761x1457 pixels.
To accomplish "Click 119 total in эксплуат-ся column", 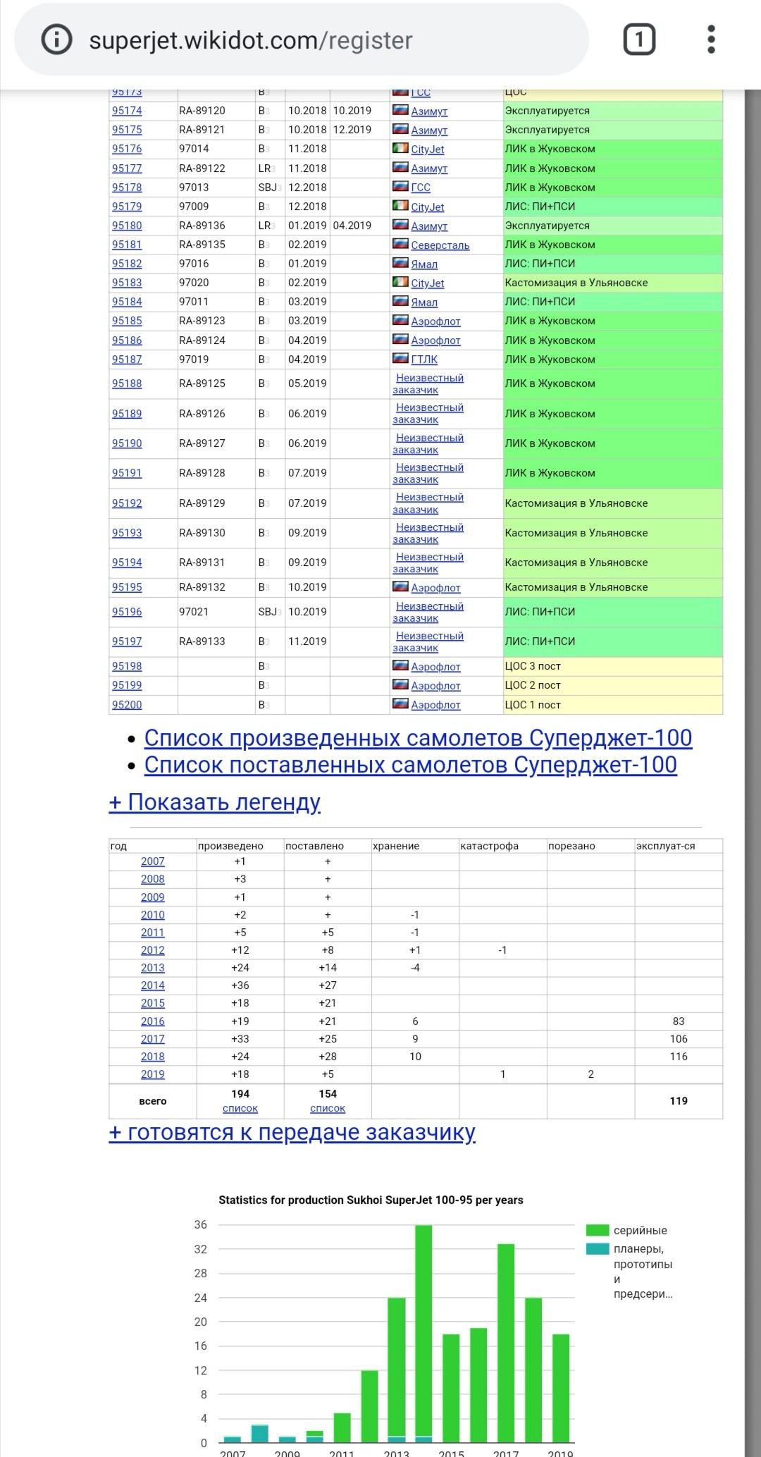I will (x=679, y=1101).
